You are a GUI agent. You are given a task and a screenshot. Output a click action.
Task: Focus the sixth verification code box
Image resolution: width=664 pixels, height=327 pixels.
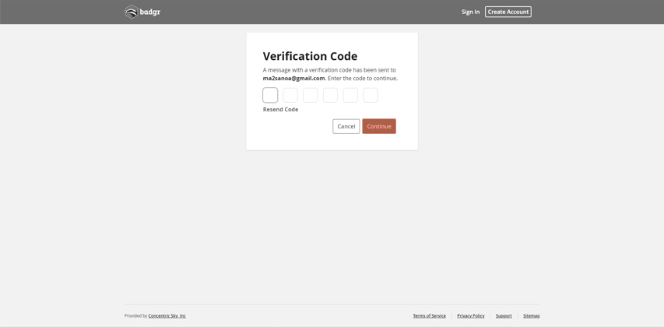(371, 95)
